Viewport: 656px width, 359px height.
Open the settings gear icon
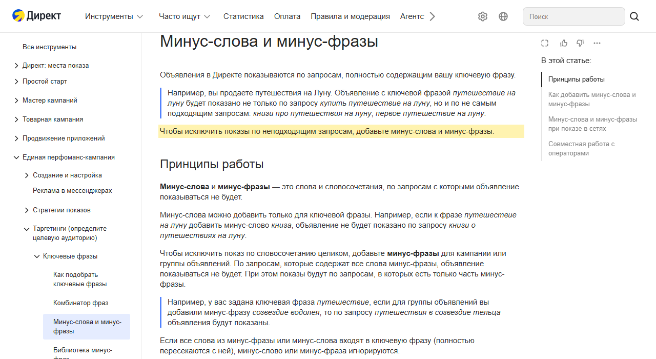[x=483, y=16]
